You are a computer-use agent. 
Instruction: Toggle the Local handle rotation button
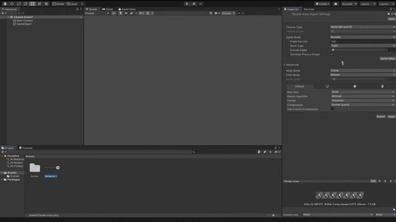point(72,4)
